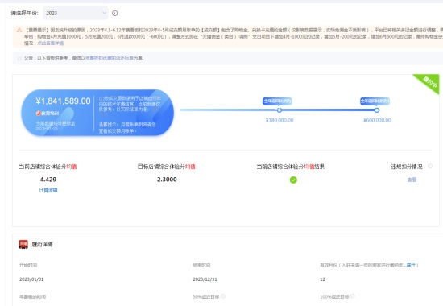
Task: Click ¥180,000.00 progress milestone marker
Action: [279, 110]
